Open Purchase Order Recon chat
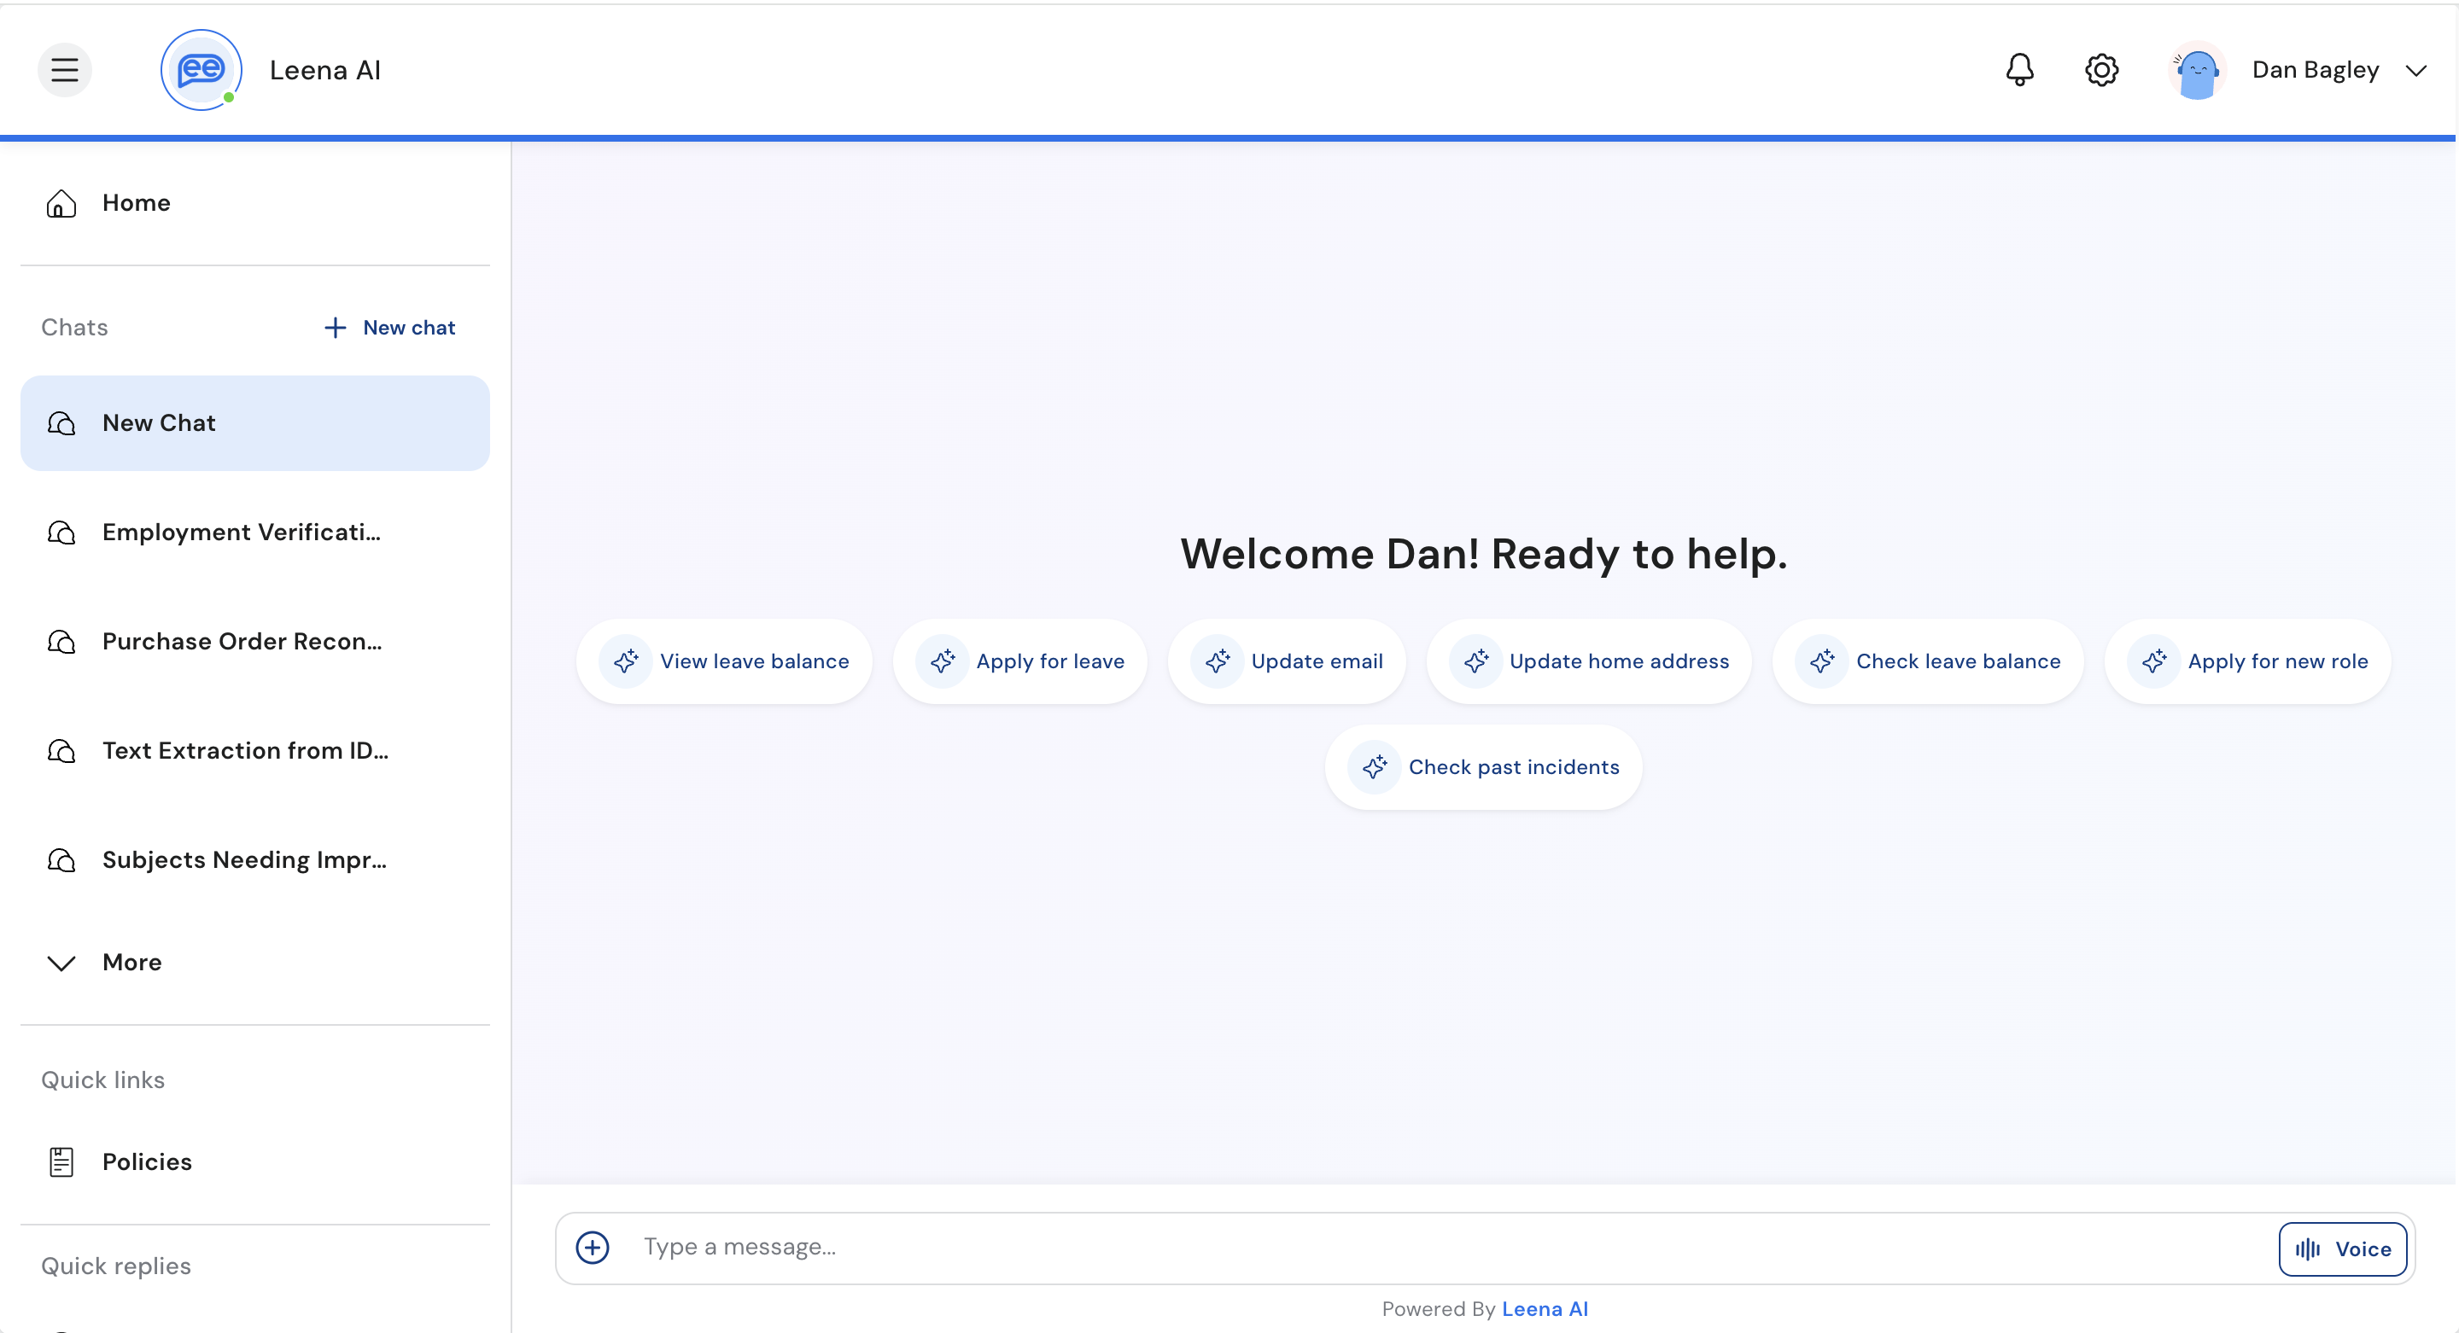2459x1333 pixels. tap(242, 641)
